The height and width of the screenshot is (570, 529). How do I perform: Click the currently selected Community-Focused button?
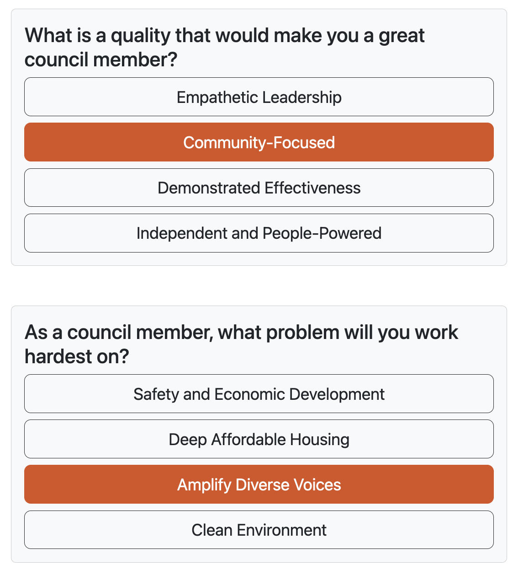tap(259, 142)
